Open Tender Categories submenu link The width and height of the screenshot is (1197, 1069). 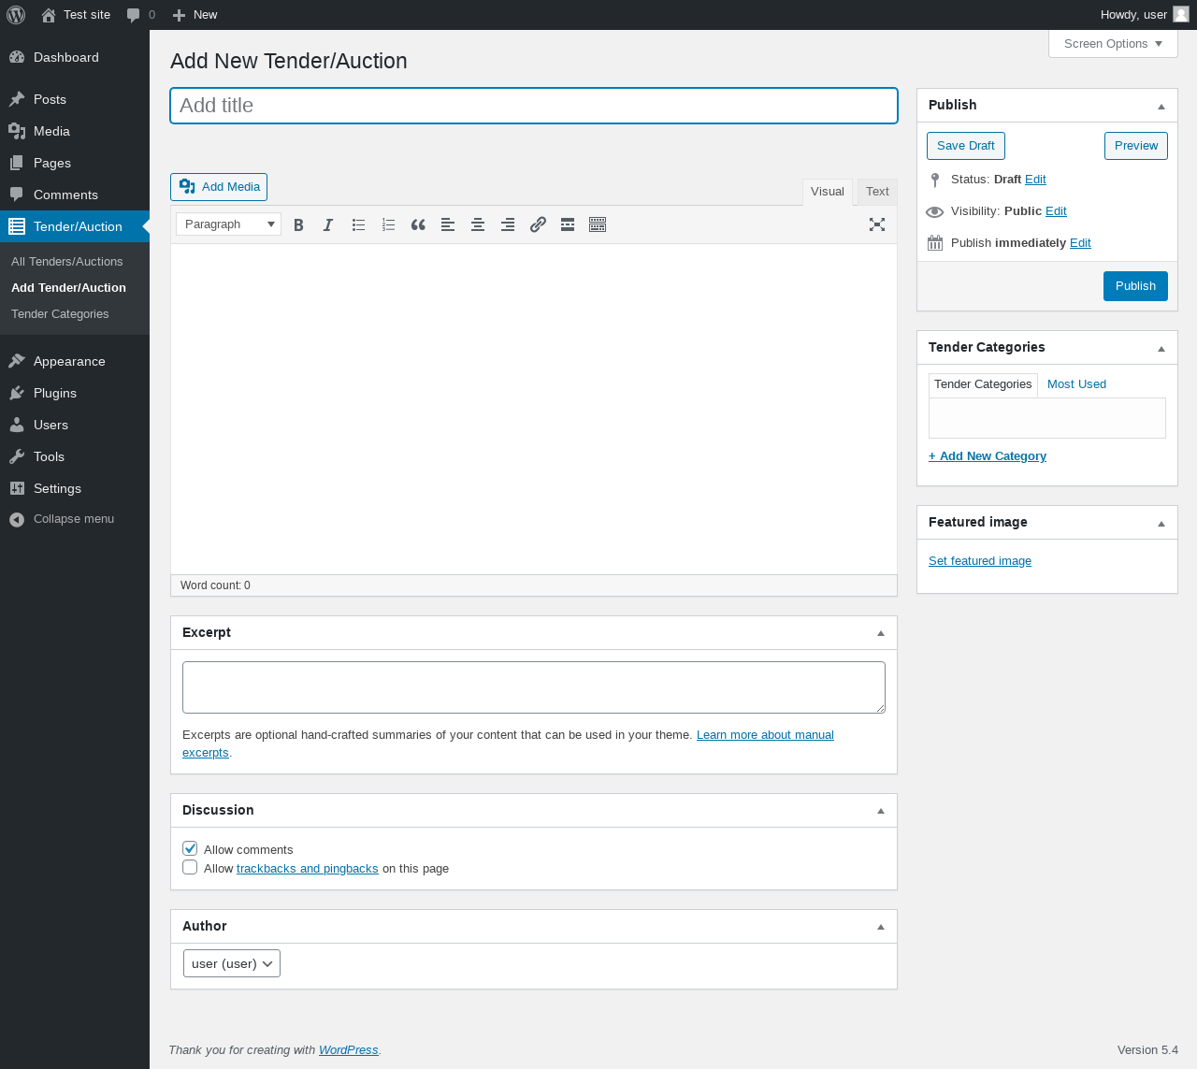tap(60, 314)
